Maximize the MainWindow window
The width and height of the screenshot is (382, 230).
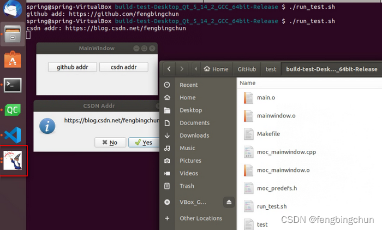coord(144,48)
